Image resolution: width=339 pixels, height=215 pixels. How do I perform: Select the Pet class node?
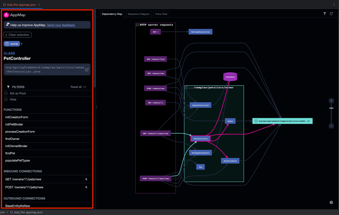tap(200, 167)
